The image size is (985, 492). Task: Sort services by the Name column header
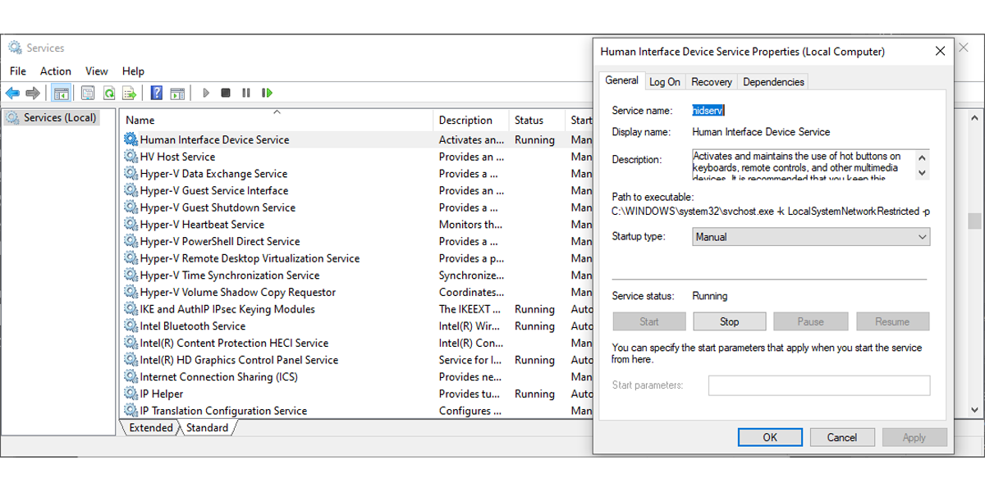click(x=277, y=120)
